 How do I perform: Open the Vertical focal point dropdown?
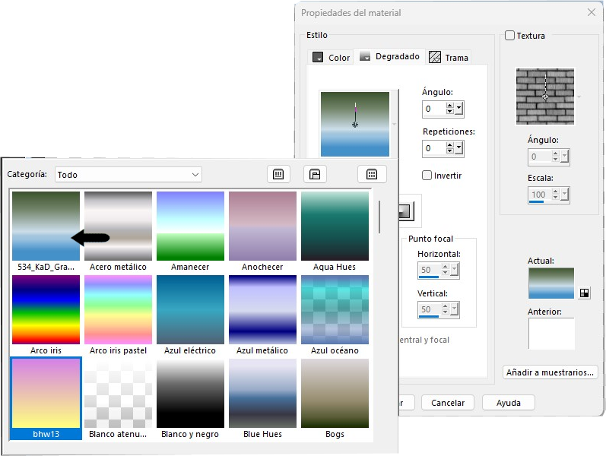(454, 309)
